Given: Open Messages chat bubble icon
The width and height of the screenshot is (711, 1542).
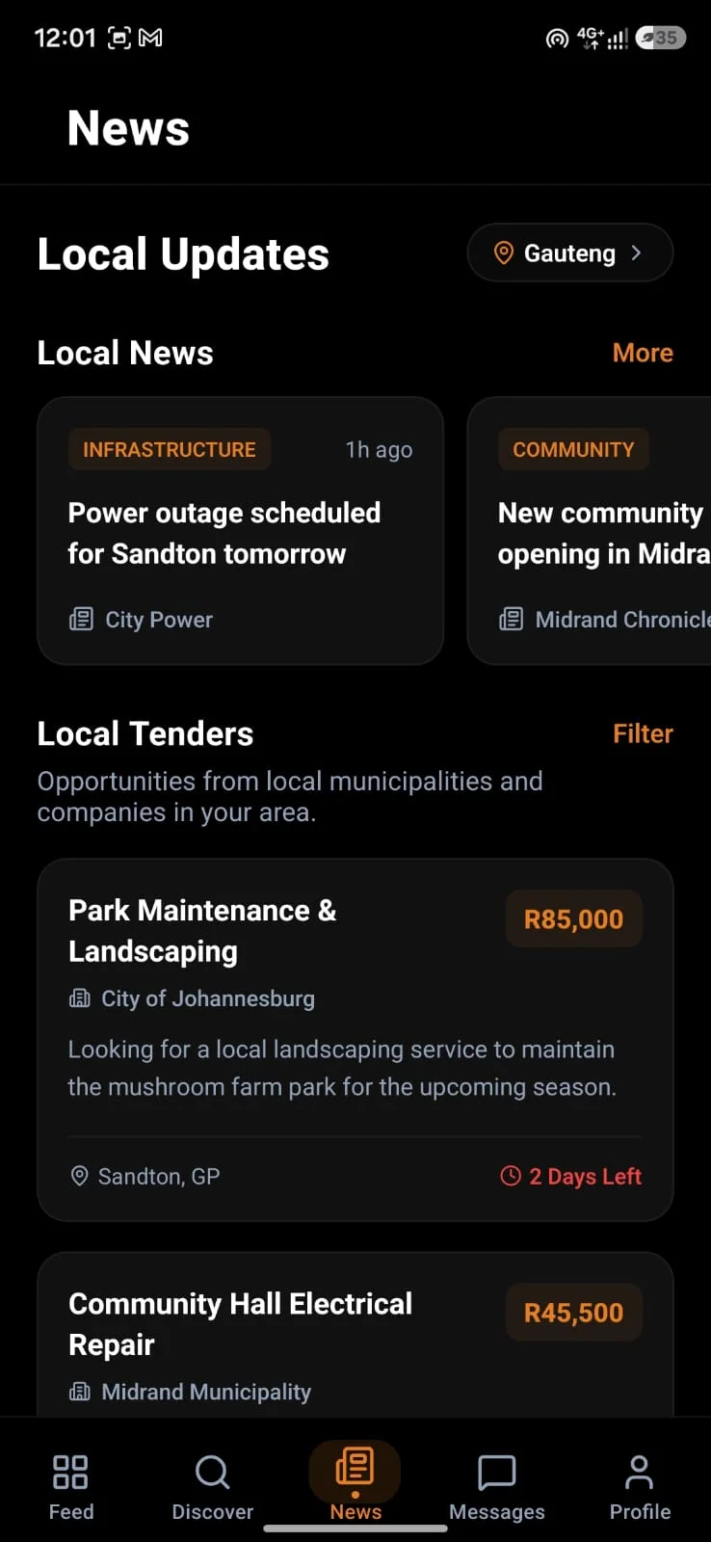Looking at the screenshot, I should [x=497, y=1472].
